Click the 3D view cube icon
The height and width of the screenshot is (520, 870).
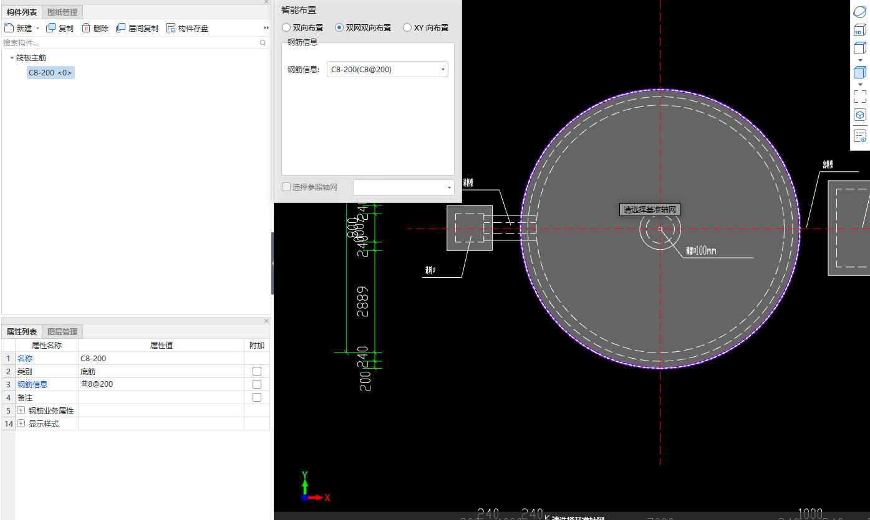click(860, 30)
